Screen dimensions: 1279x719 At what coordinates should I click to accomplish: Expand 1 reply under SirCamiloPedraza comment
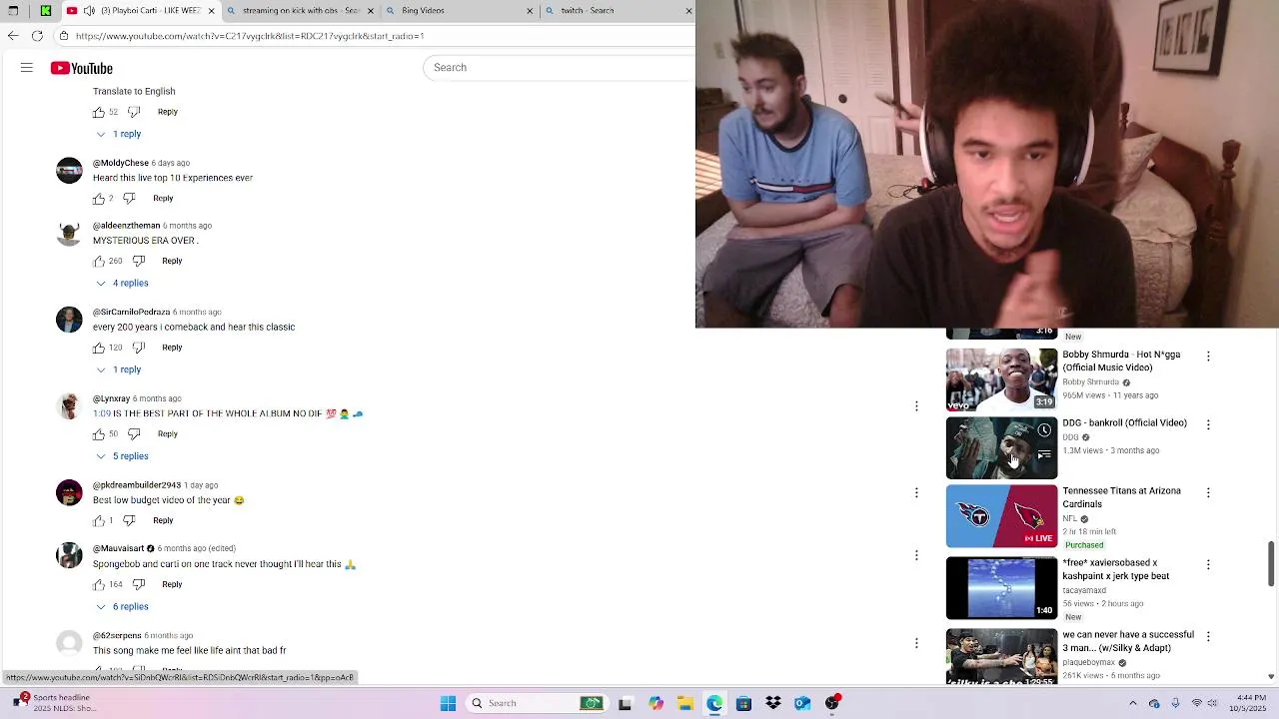119,370
